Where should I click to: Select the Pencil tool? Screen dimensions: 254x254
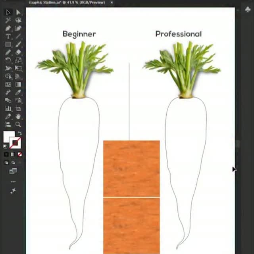coord(8,52)
